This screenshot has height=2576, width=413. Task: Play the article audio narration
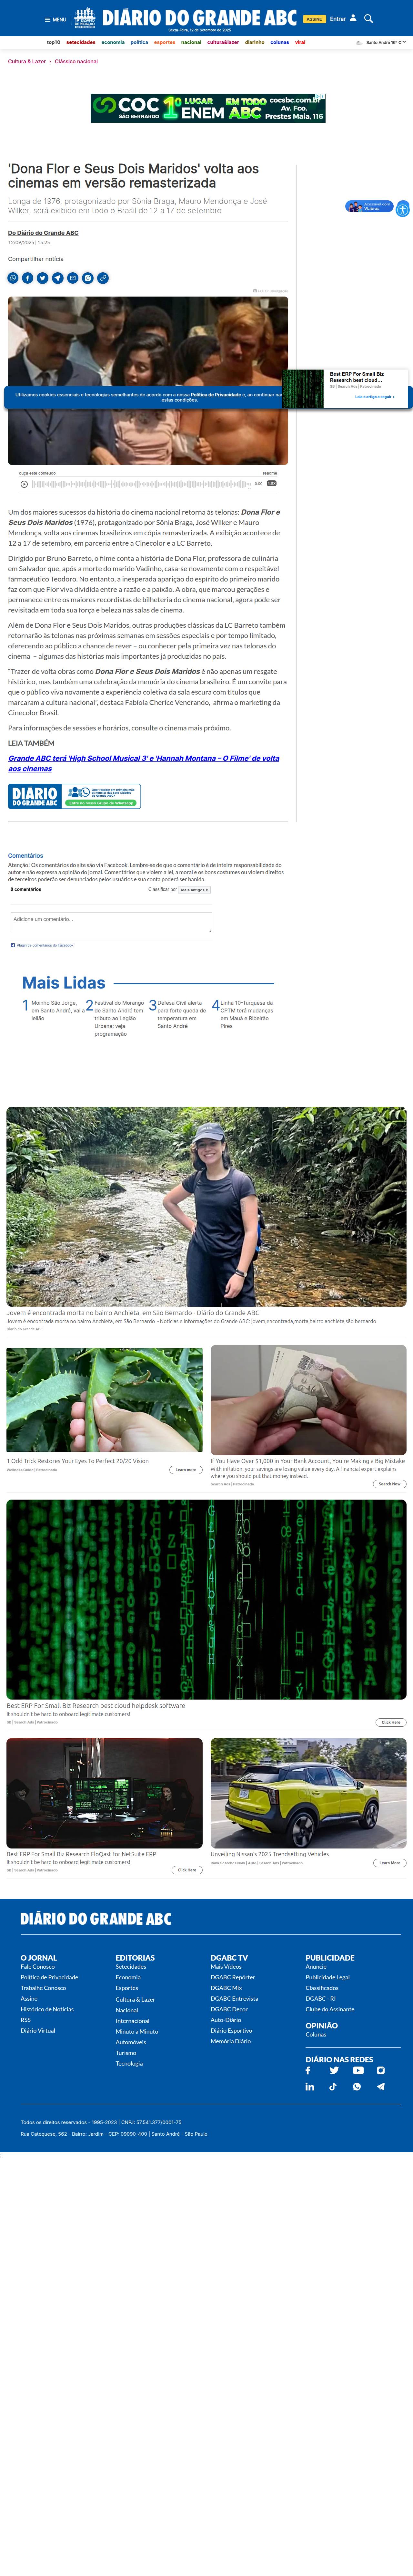click(x=24, y=484)
